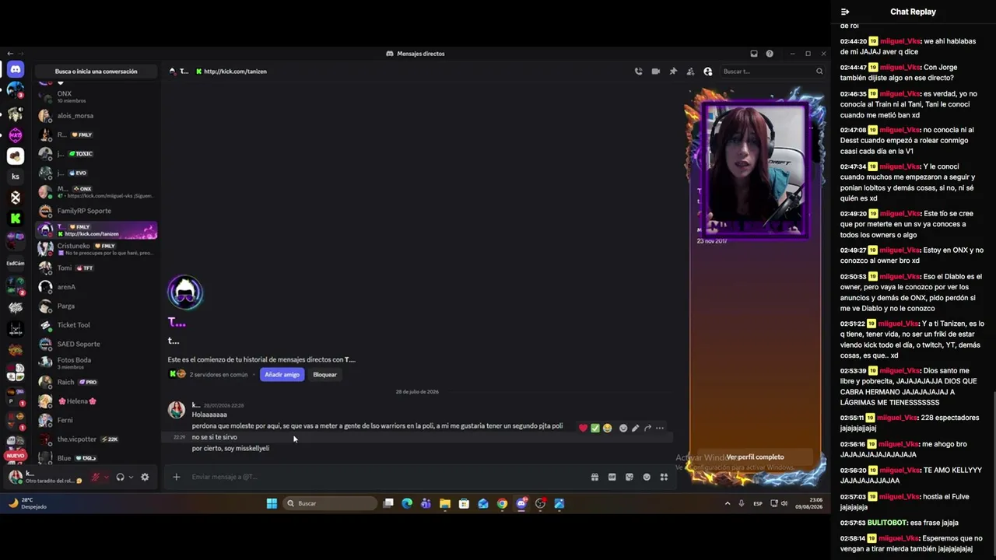Open the Fotos Boda group chat
This screenshot has width=996, height=560.
tap(96, 363)
